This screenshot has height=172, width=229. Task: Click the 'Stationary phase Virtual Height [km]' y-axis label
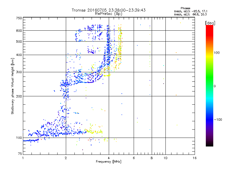(13, 86)
